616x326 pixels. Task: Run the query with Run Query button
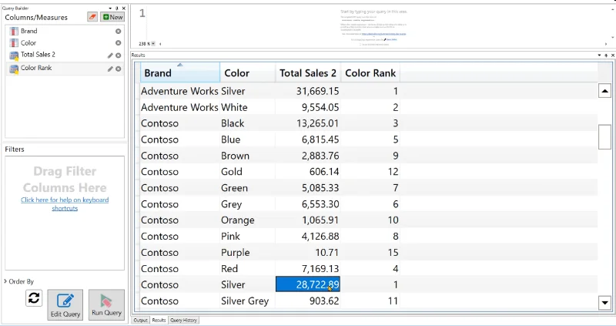tap(106, 304)
